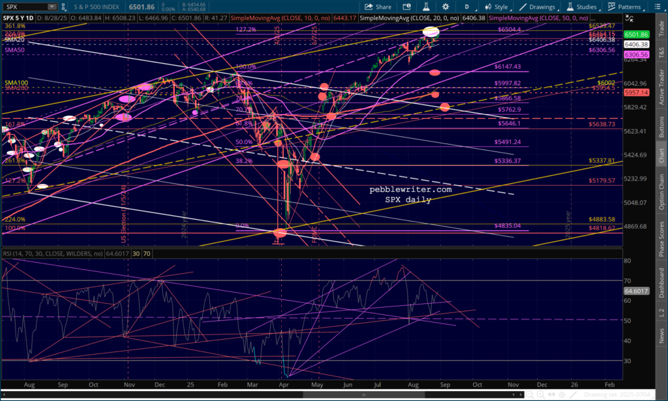Click the $5179.57 level label

pyautogui.click(x=601, y=181)
